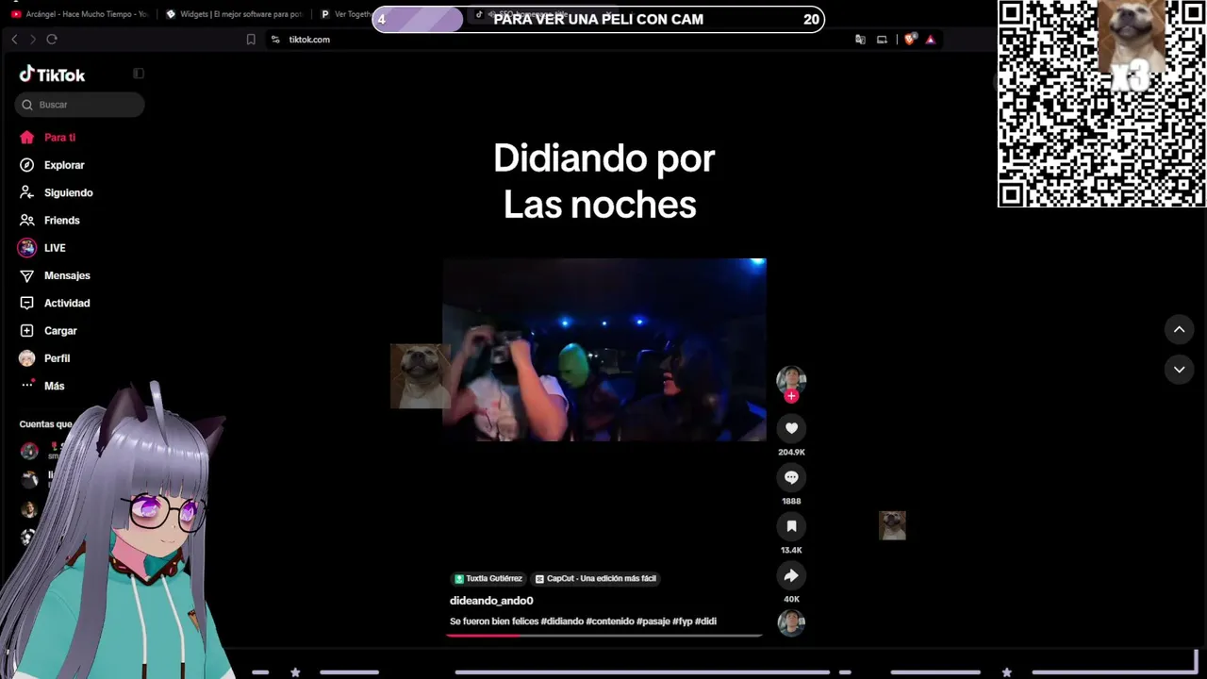Open third followed account avatar
Image resolution: width=1207 pixels, height=679 pixels.
(x=29, y=509)
